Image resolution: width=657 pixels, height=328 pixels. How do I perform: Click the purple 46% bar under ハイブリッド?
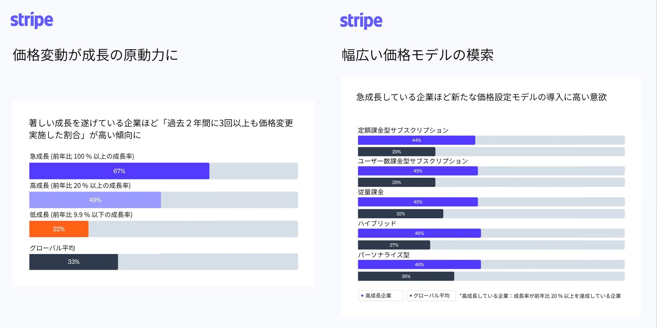(419, 233)
